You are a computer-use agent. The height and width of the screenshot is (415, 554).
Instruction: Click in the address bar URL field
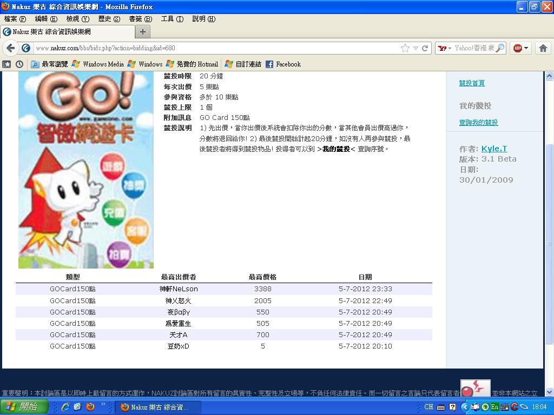pyautogui.click(x=215, y=48)
